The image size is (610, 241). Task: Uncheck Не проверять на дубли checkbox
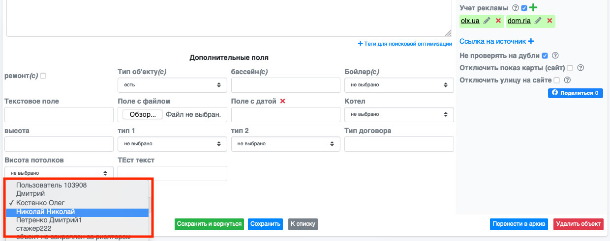pos(545,55)
